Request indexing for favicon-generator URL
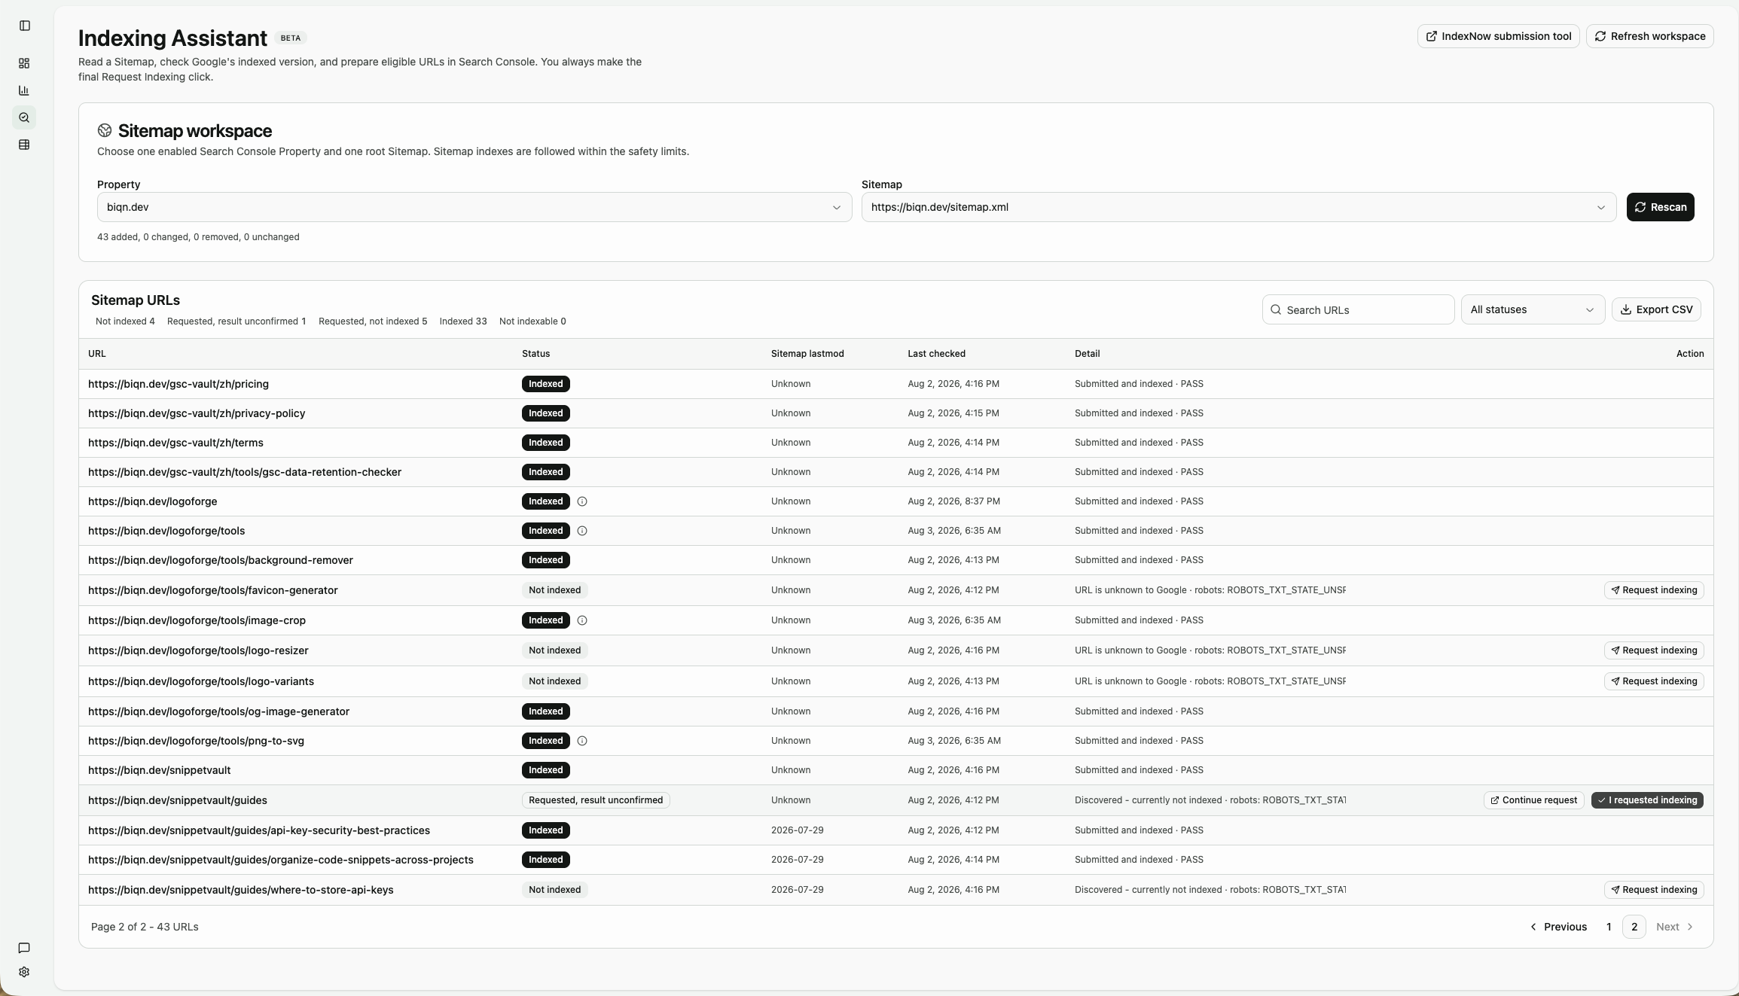Image resolution: width=1739 pixels, height=996 pixels. tap(1653, 590)
